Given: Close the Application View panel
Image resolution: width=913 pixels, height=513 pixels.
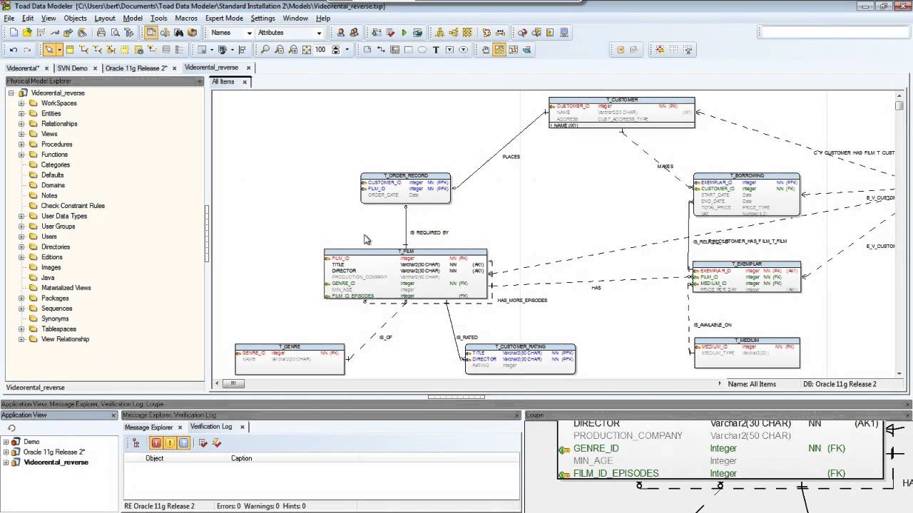Looking at the screenshot, I should click(x=113, y=415).
